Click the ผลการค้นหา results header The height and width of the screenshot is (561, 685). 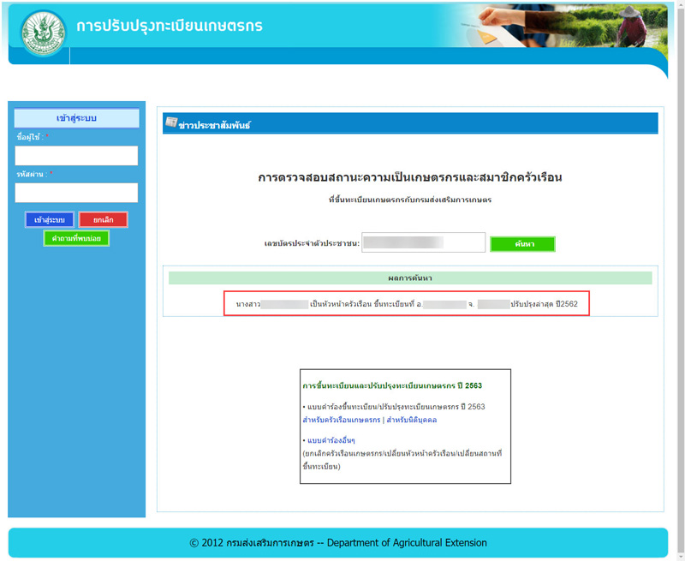point(410,278)
